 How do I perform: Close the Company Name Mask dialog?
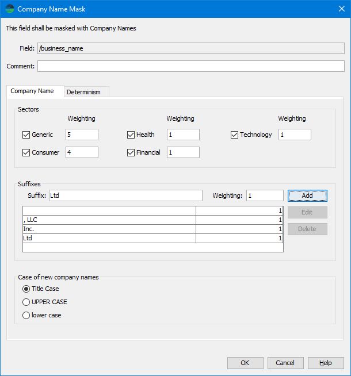[342, 9]
